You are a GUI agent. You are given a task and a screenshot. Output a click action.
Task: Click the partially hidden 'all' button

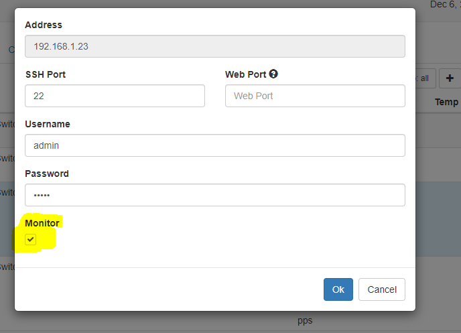point(424,78)
